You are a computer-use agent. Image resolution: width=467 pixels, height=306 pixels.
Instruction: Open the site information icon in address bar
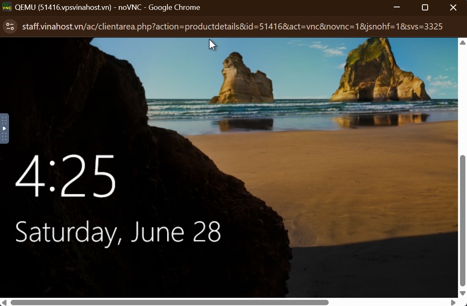10,27
